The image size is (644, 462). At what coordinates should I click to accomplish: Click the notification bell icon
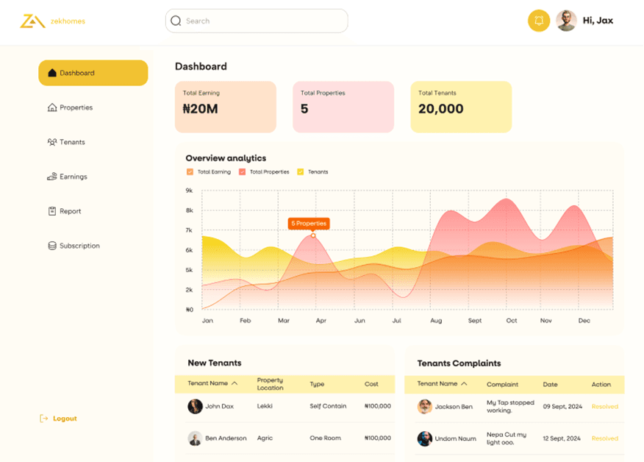(x=538, y=21)
